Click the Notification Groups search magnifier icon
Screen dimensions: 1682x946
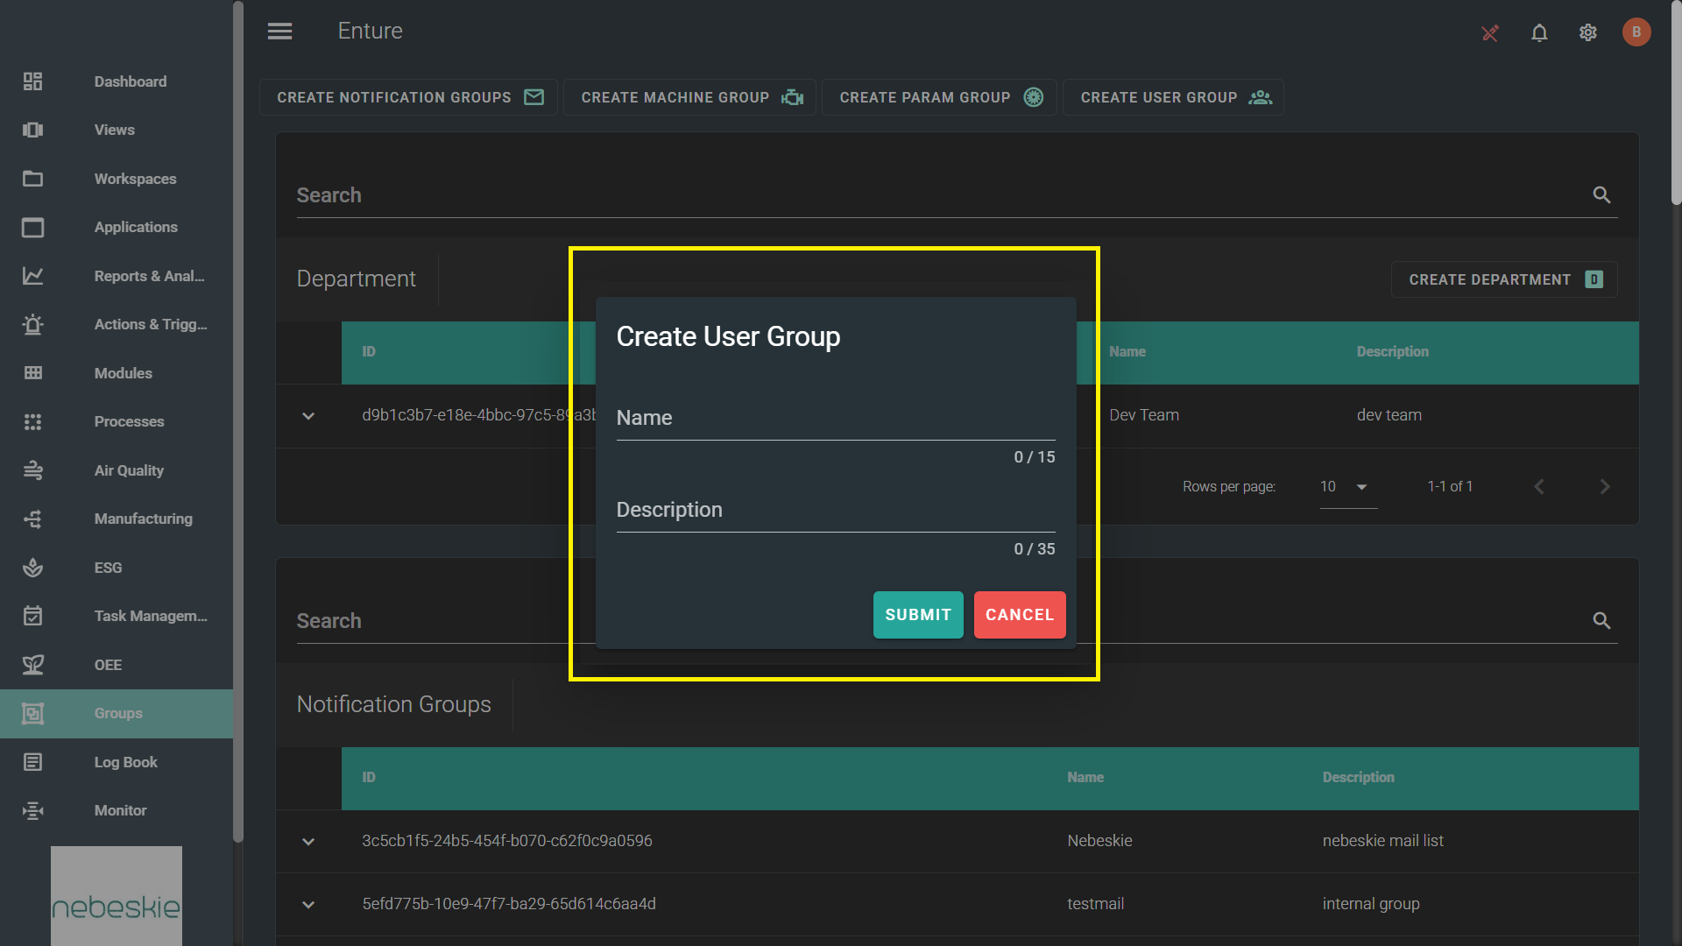[x=1601, y=621]
